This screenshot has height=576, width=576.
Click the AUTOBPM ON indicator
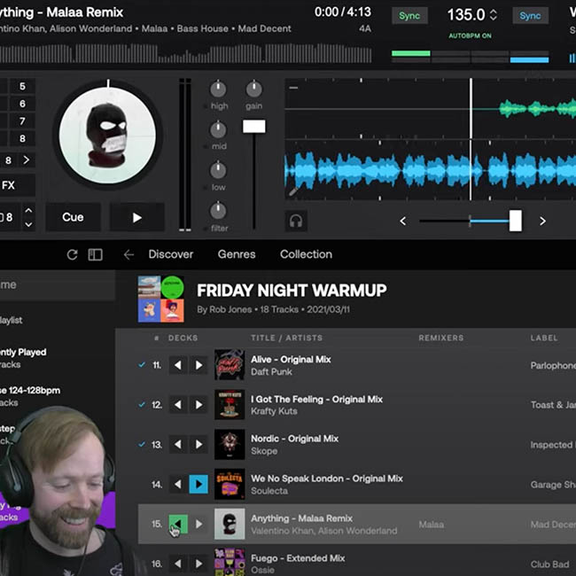(x=470, y=35)
